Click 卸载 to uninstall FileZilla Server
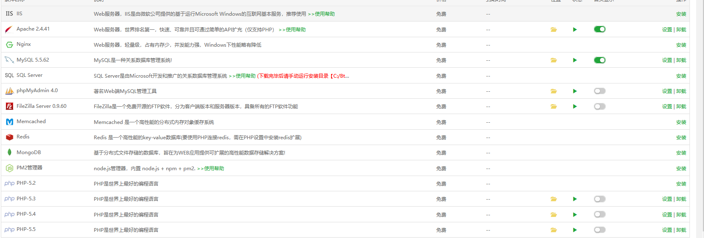Viewport: 704px width, 238px height. 681,107
